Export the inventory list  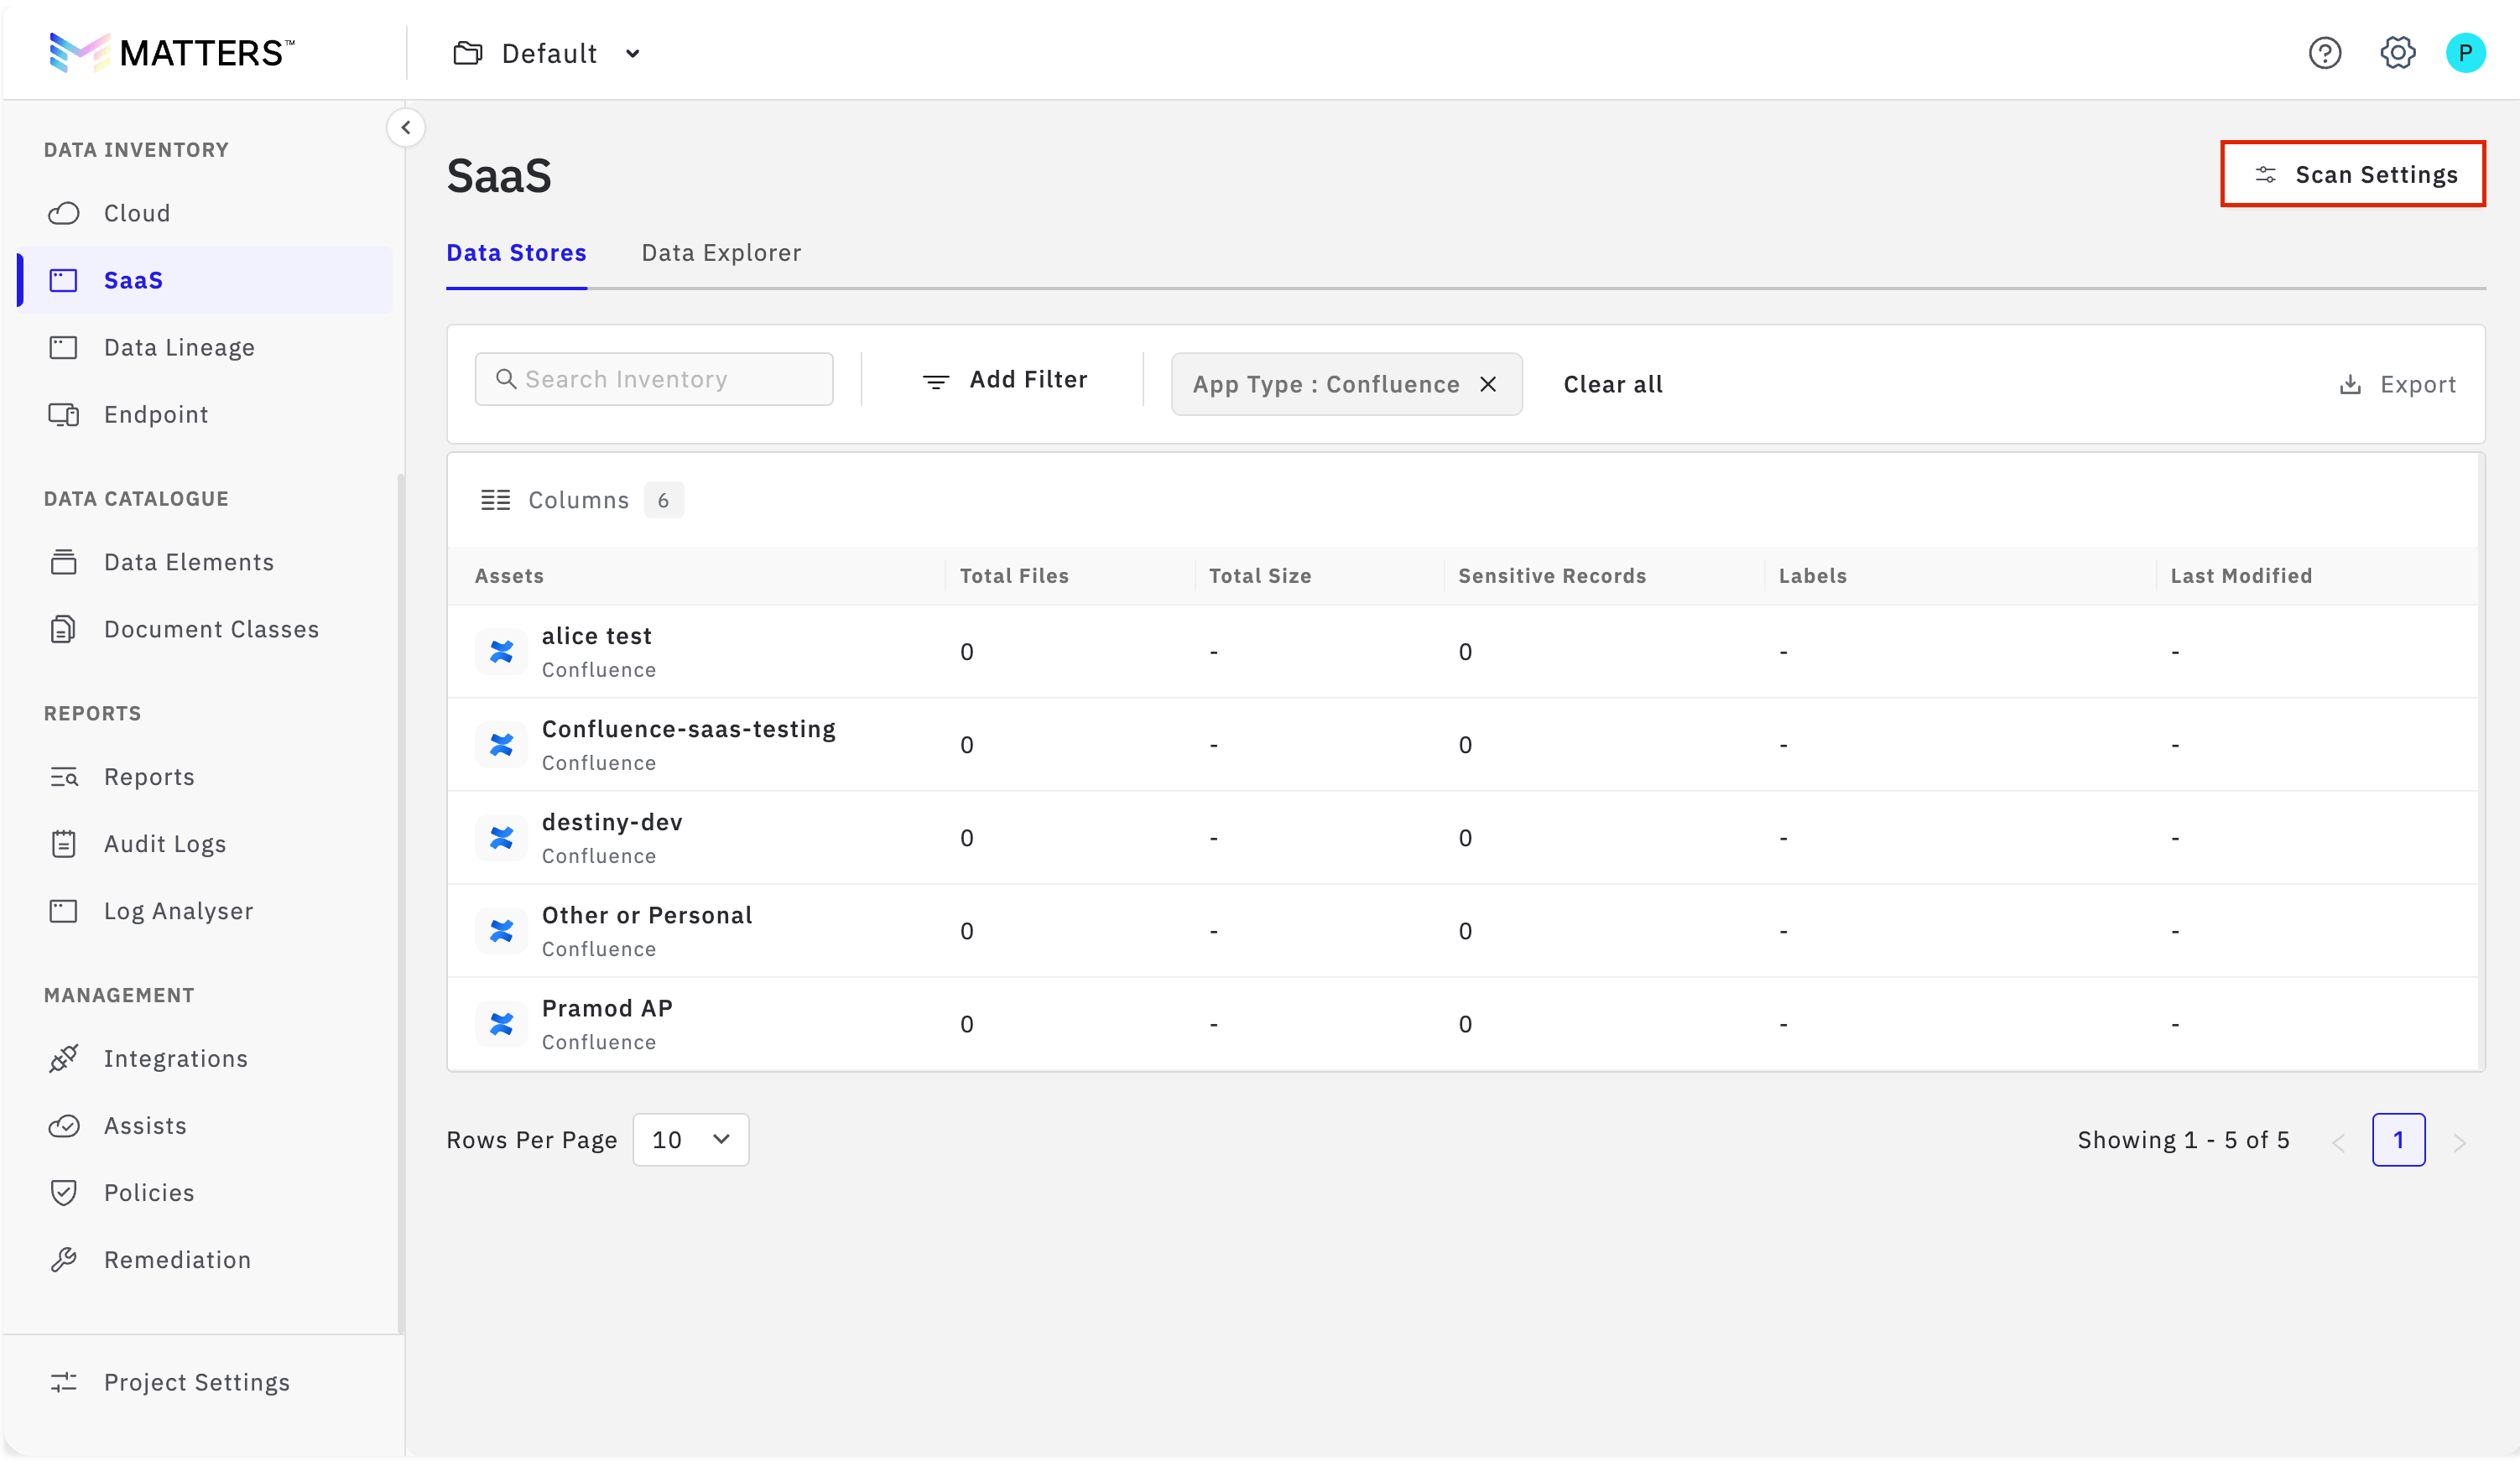click(x=2397, y=384)
